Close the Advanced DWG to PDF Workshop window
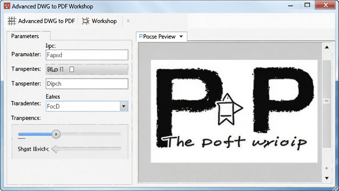 tap(326, 5)
